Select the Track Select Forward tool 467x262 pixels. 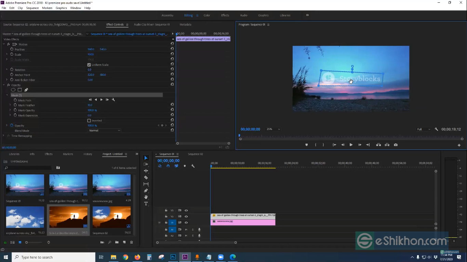click(x=146, y=164)
